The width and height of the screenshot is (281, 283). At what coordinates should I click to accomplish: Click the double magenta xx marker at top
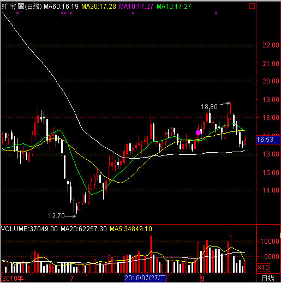tap(63, 13)
